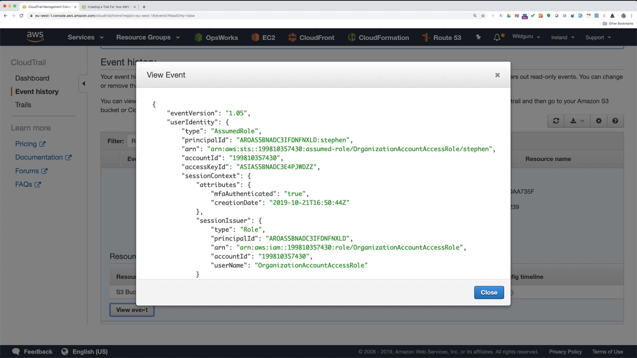Open a new browser tab
The height and width of the screenshot is (358, 637).
pyautogui.click(x=144, y=7)
